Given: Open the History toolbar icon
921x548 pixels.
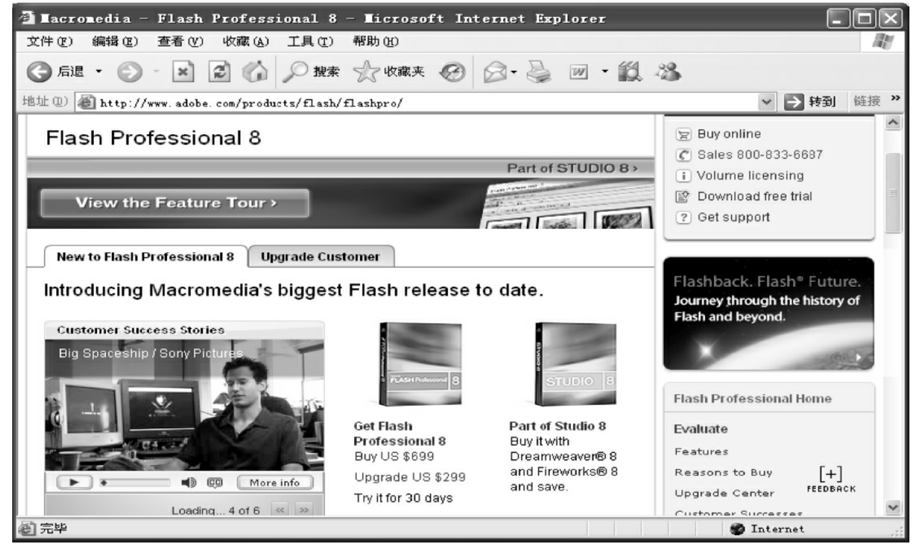Looking at the screenshot, I should click(453, 72).
